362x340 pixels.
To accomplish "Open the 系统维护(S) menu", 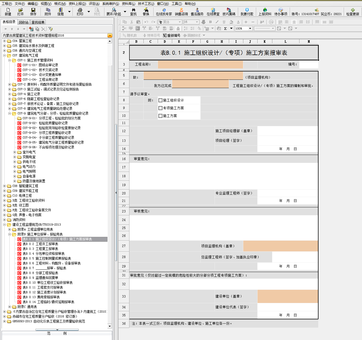I will pos(111,4).
